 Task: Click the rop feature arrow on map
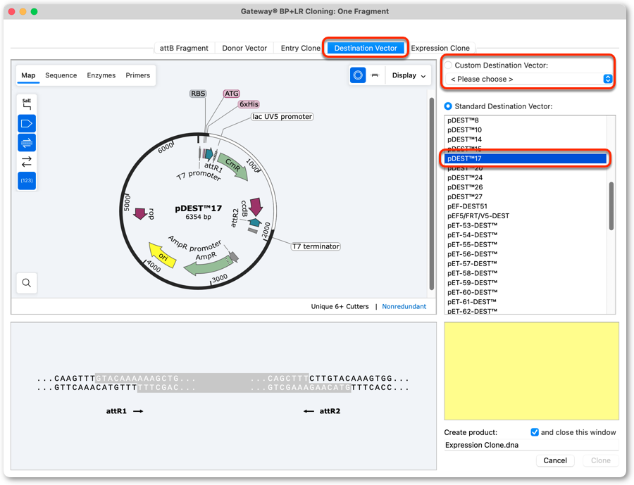tap(140, 213)
